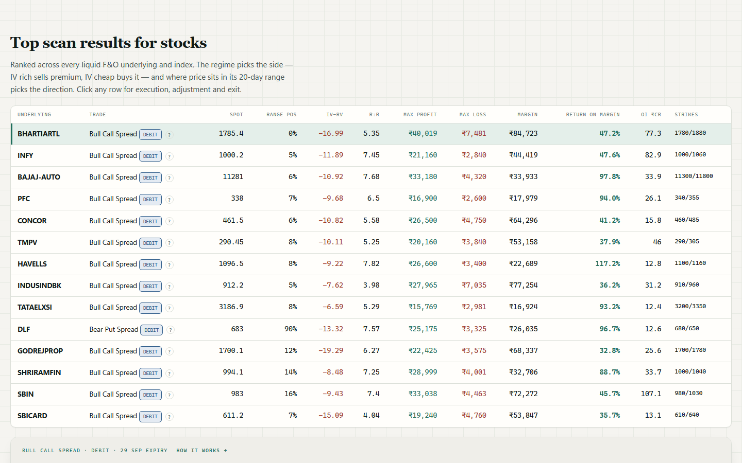Open the help icon in INDUSINDBK row

tap(170, 287)
